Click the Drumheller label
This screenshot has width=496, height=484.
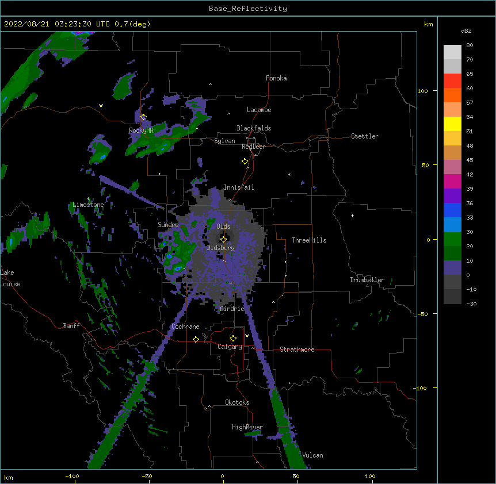367,280
